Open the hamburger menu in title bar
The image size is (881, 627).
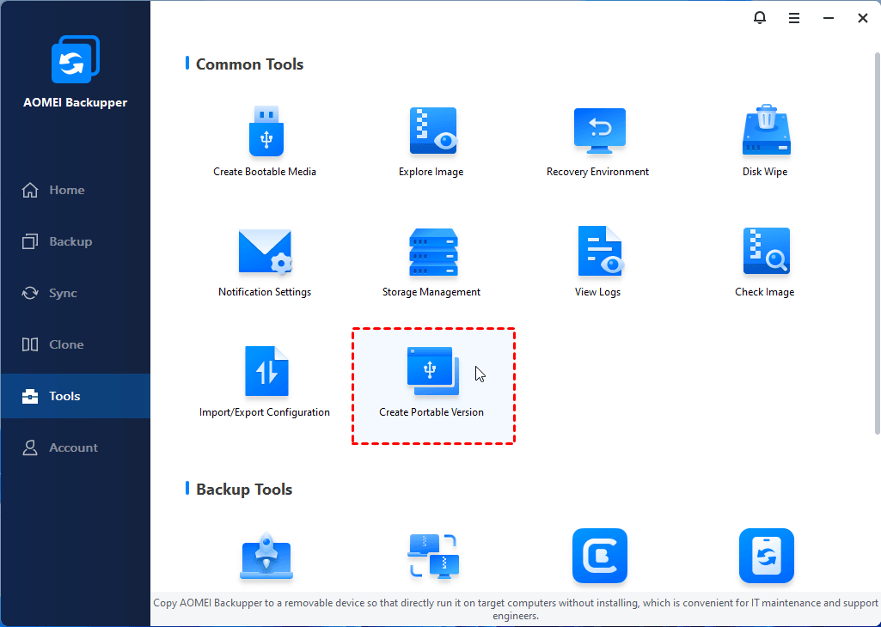pyautogui.click(x=794, y=18)
